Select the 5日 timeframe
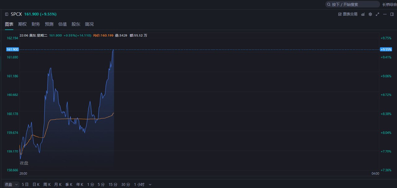 coord(25,185)
